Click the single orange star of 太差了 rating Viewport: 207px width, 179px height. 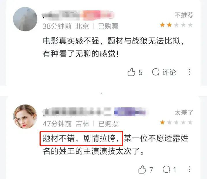point(162,122)
